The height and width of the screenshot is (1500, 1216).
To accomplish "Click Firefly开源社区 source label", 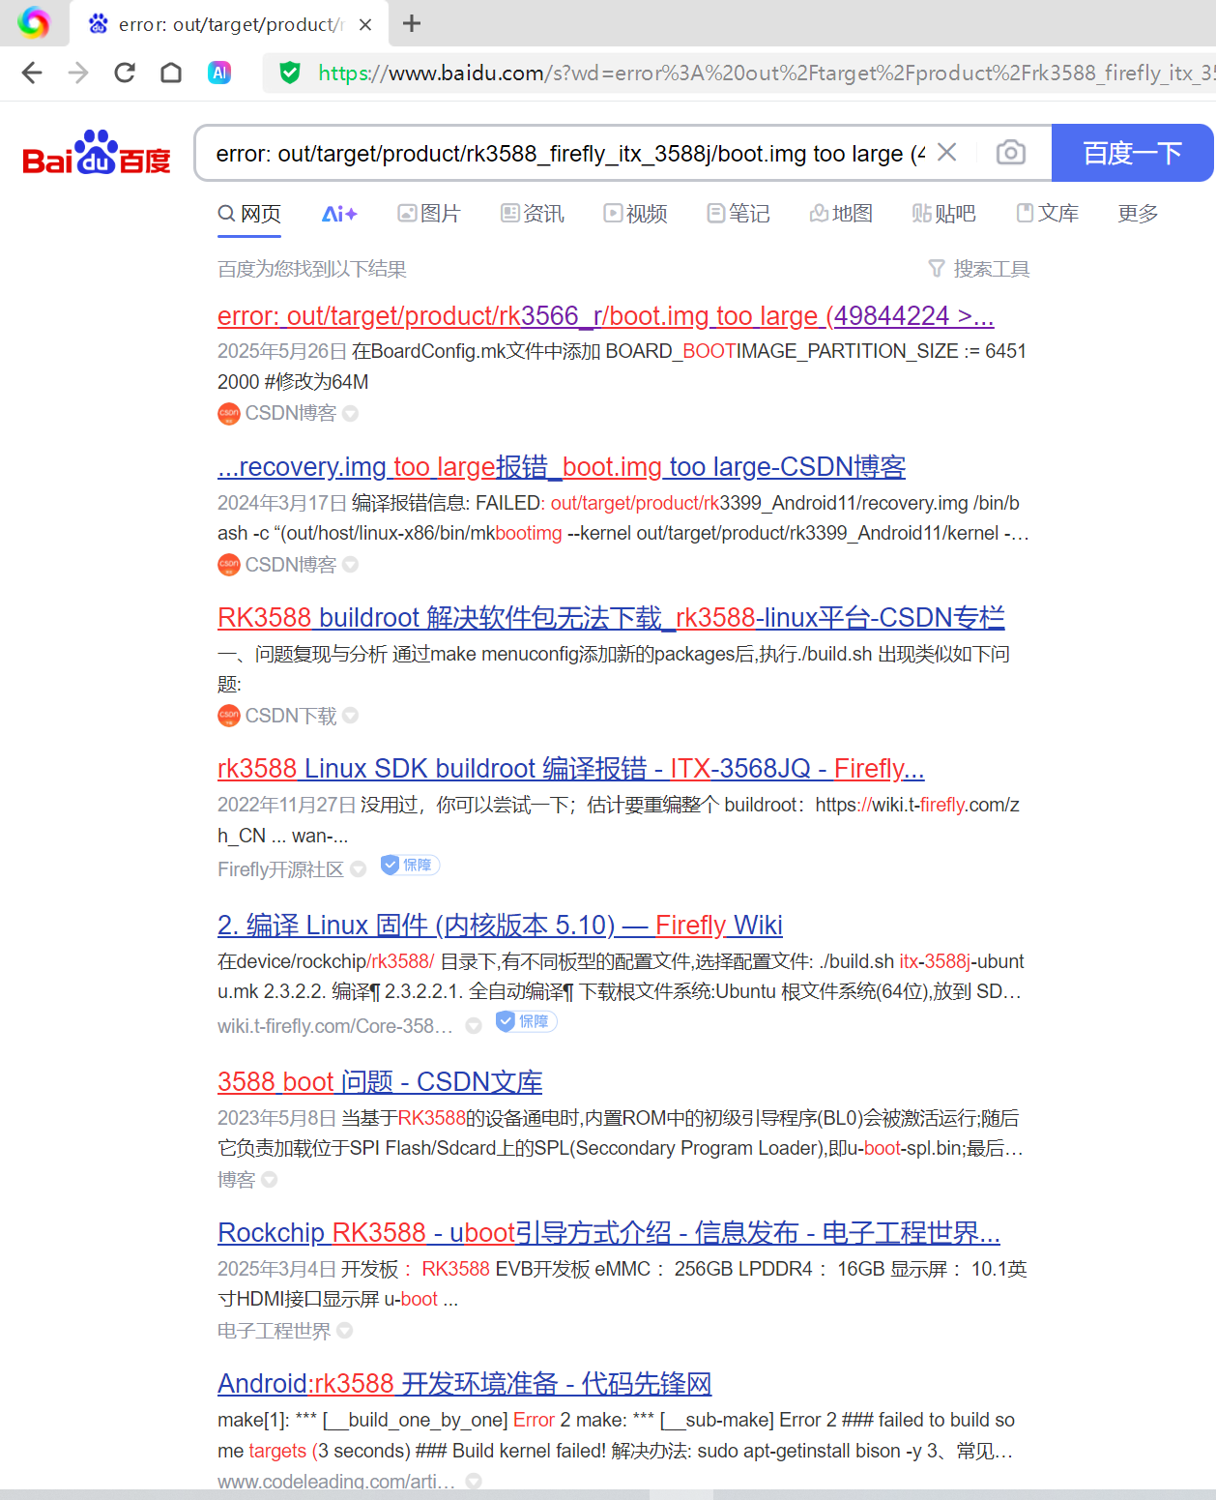I will coord(280,868).
